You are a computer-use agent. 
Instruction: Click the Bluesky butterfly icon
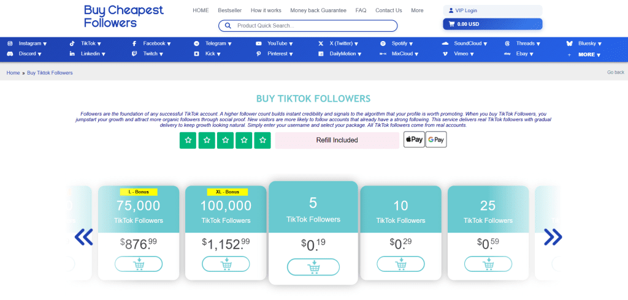tap(570, 43)
